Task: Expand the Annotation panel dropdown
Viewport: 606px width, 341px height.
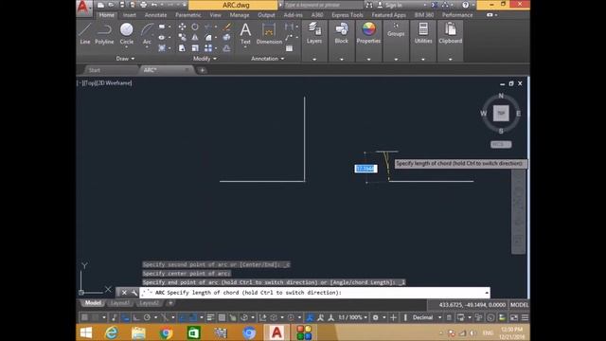Action: tap(267, 59)
